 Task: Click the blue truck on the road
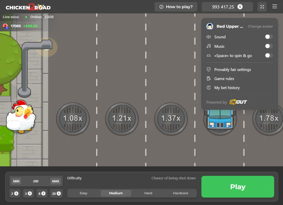click(220, 120)
